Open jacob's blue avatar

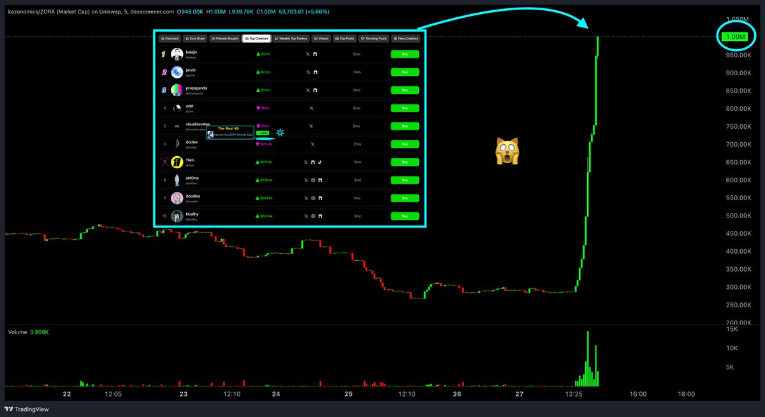tap(177, 72)
